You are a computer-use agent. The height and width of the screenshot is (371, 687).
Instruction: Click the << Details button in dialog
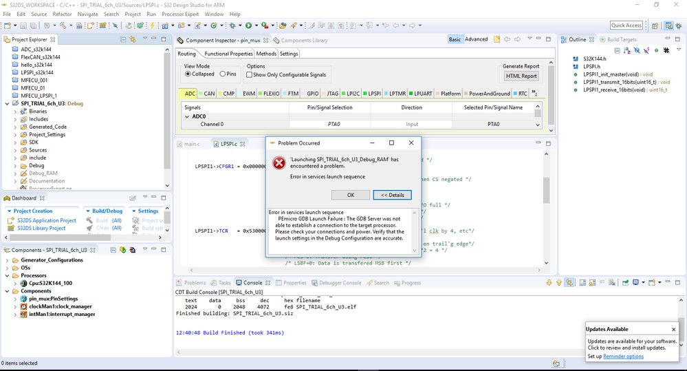pos(392,195)
